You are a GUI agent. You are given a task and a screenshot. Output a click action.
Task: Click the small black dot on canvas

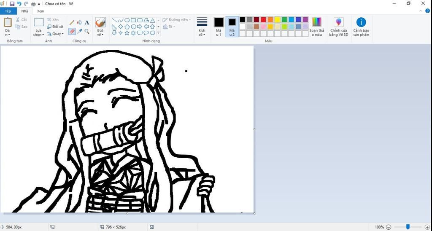tap(186, 71)
